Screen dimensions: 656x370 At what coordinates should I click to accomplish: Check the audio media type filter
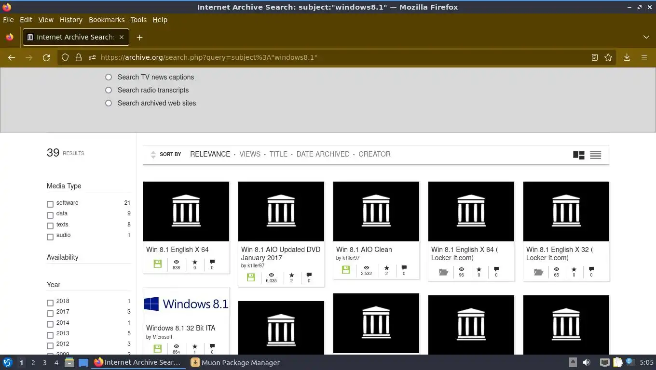pos(50,237)
